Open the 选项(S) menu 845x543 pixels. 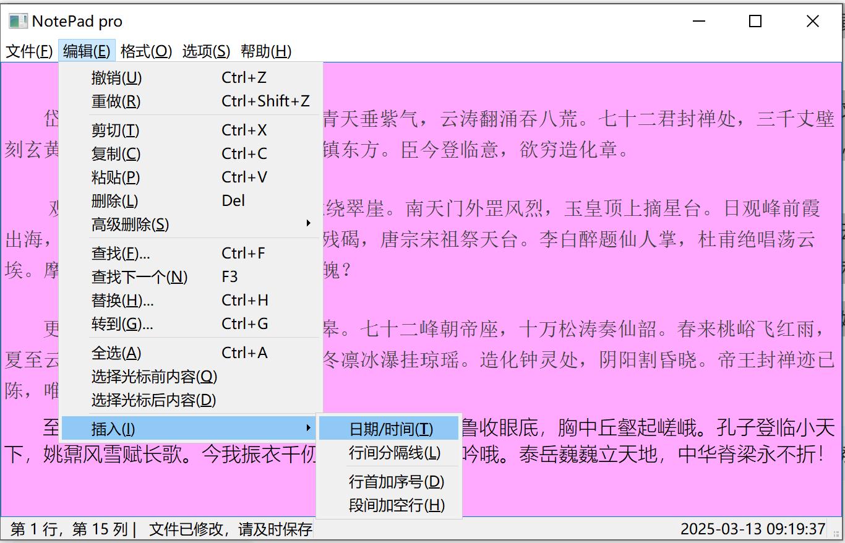[206, 51]
